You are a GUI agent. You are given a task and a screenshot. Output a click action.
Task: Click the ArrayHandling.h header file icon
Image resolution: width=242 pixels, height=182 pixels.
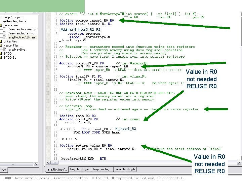pos(5,49)
